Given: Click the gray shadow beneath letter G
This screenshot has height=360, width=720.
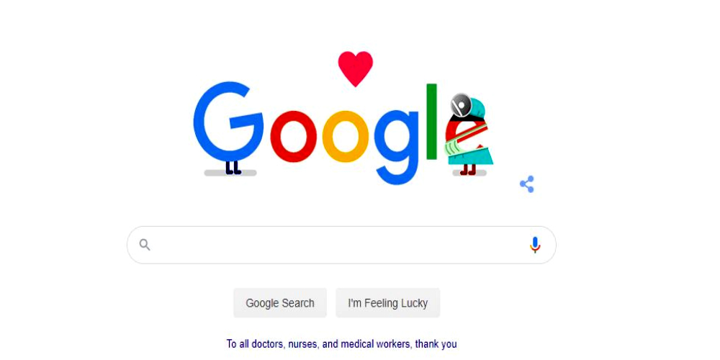Looking at the screenshot, I should coord(230,173).
